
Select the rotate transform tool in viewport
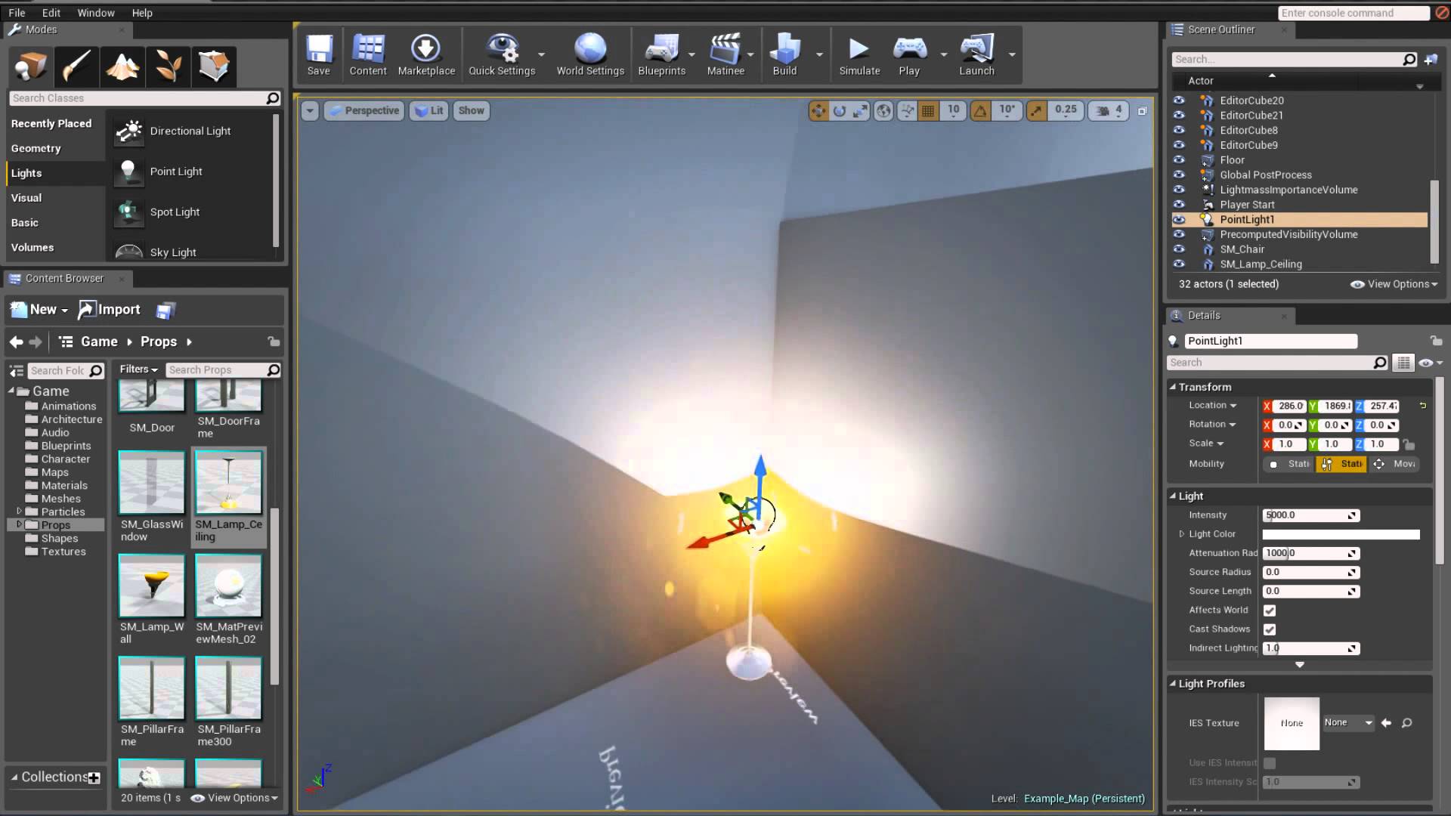(838, 110)
